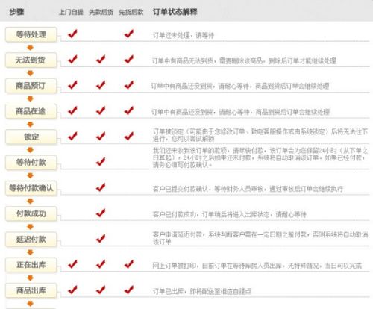Click the checkmark in 等待付款 row

(x=101, y=162)
